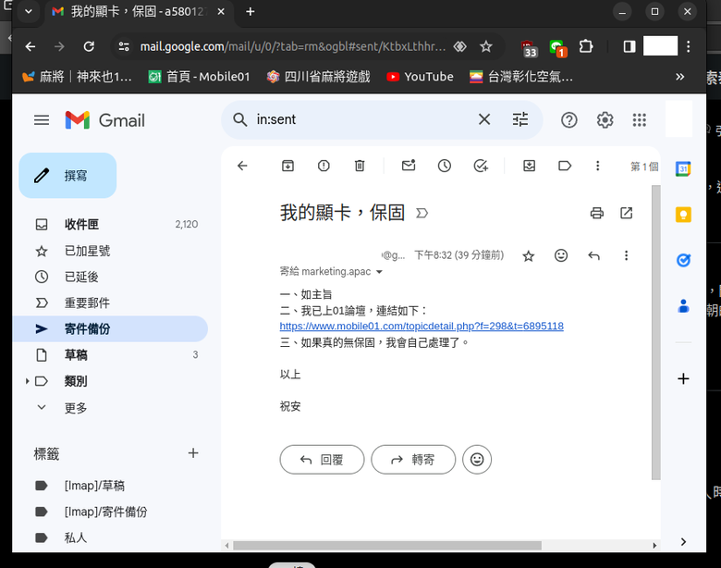Open Google Keep side panel
Image resolution: width=721 pixels, height=568 pixels.
(683, 215)
